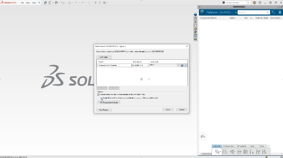Open the File Explorer folder tab in task pane
The image size is (283, 158).
point(195,25)
